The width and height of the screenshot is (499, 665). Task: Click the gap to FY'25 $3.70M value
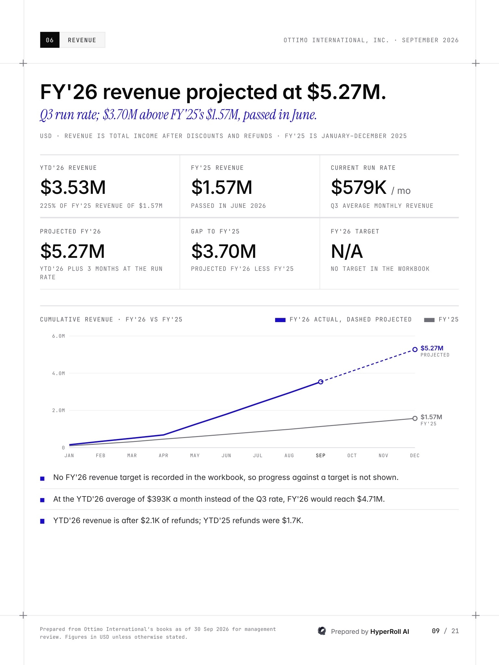tap(224, 251)
